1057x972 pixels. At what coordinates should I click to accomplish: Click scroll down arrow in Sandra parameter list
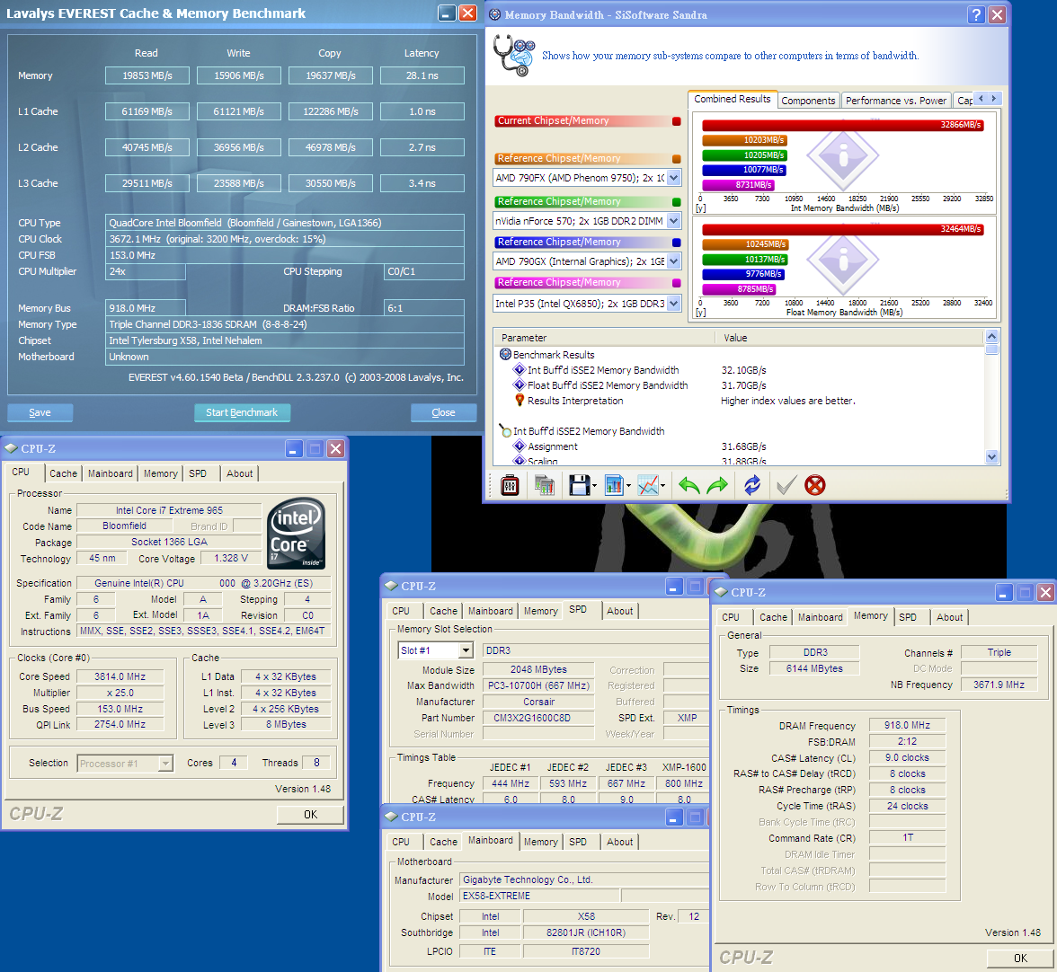[x=992, y=456]
